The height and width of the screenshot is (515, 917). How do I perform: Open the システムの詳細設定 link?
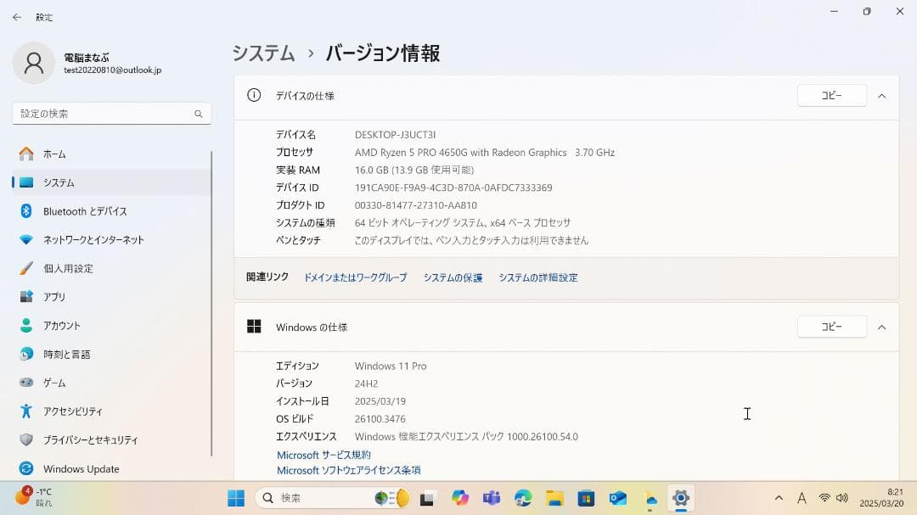click(x=537, y=277)
